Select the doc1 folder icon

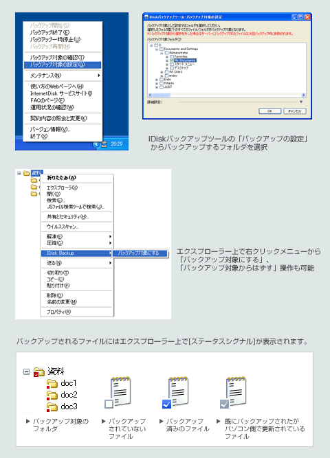click(52, 384)
